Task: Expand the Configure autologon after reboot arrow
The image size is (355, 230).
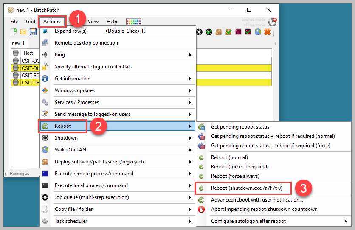Action: (346, 221)
